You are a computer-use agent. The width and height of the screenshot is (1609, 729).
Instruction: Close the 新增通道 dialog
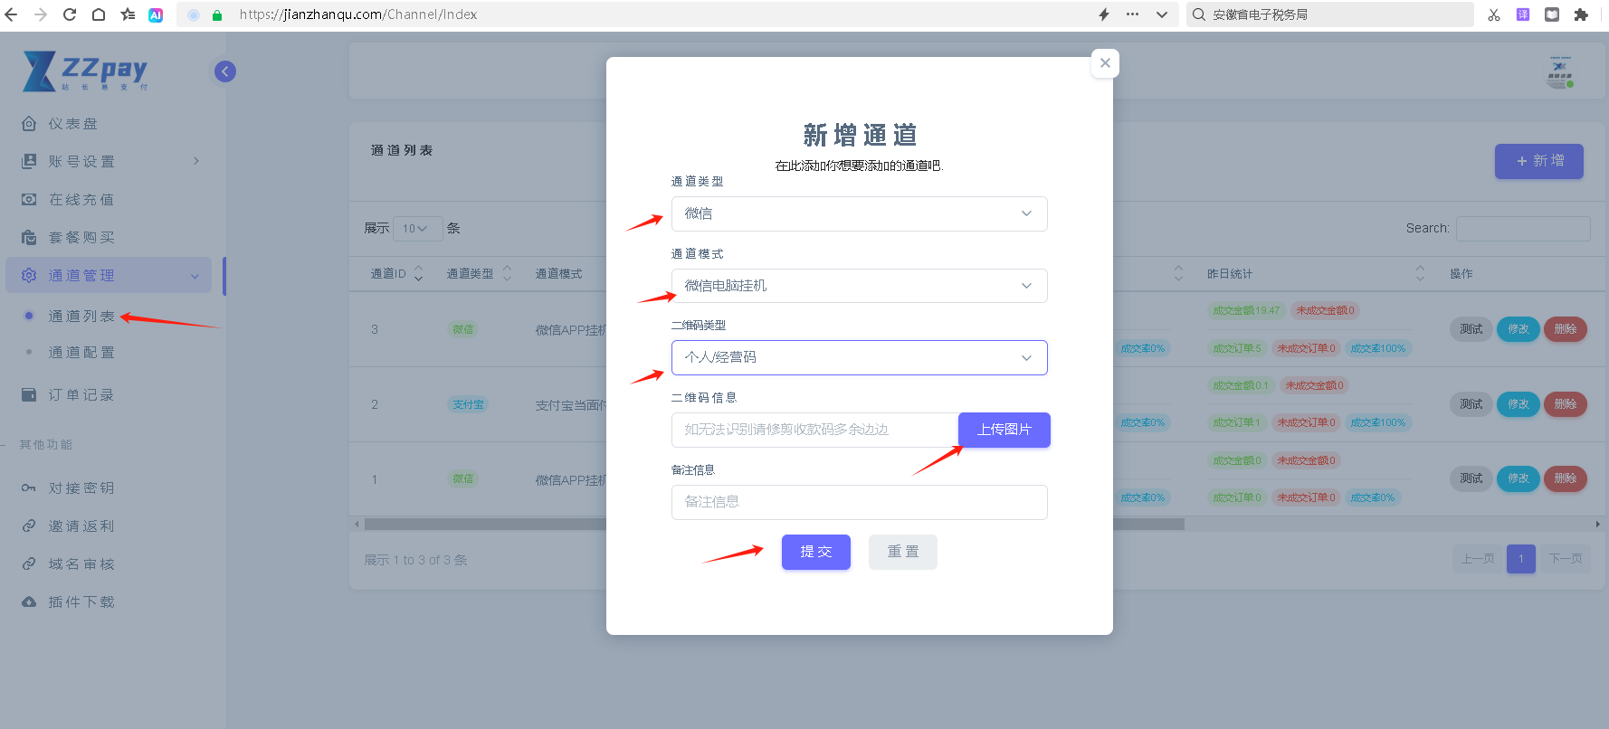pos(1105,63)
